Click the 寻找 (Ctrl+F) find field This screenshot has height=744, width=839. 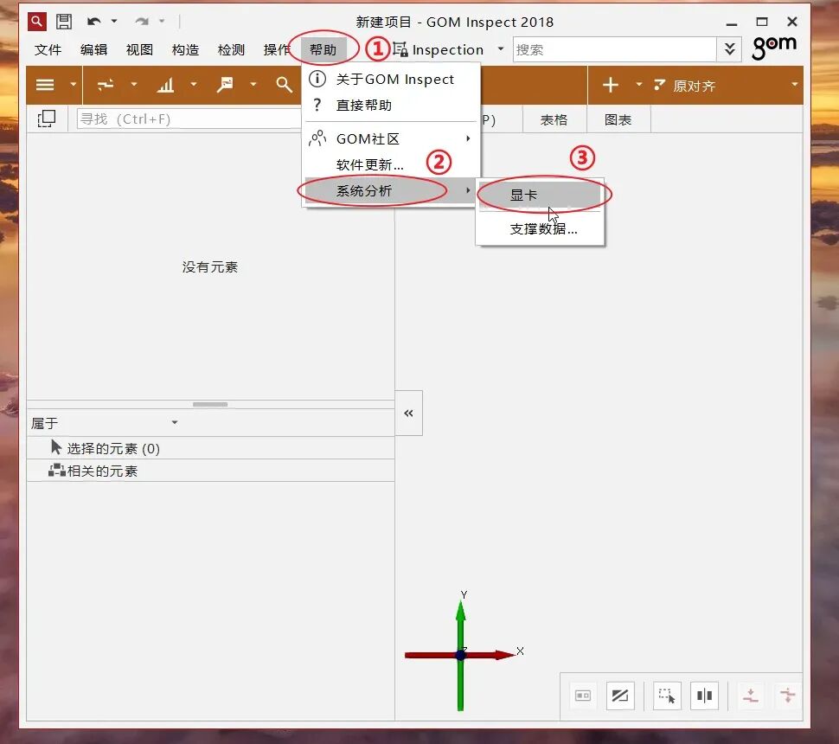pyautogui.click(x=189, y=119)
